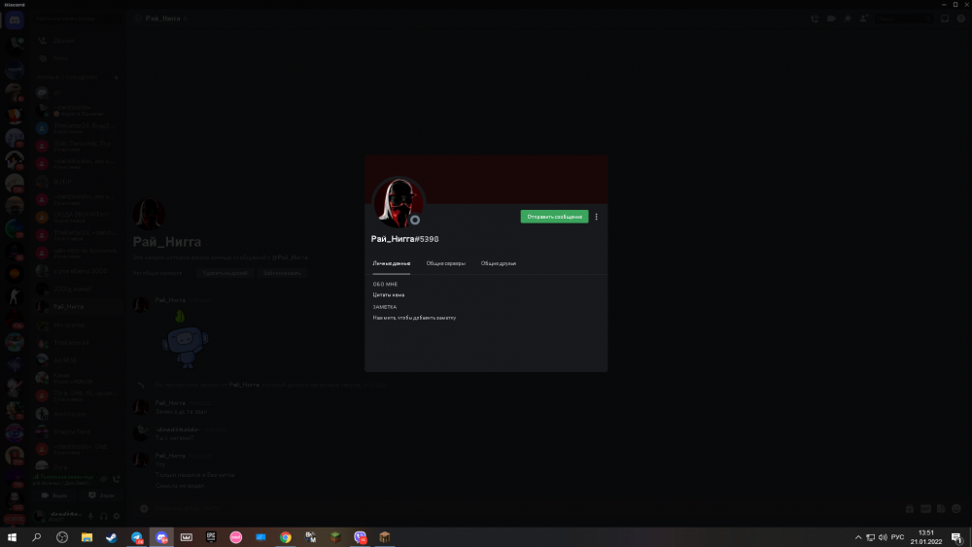Open Google Chrome from taskbar
The image size is (972, 547).
[x=285, y=537]
